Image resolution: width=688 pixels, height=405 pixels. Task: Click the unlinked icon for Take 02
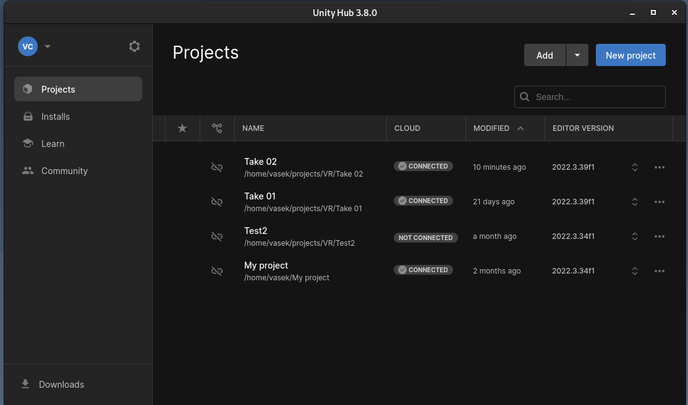[x=217, y=167]
